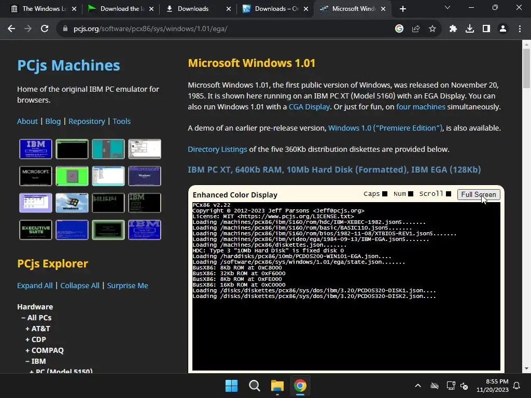Open the Windows Start menu
Viewport: 531px width, 398px height.
point(232,386)
